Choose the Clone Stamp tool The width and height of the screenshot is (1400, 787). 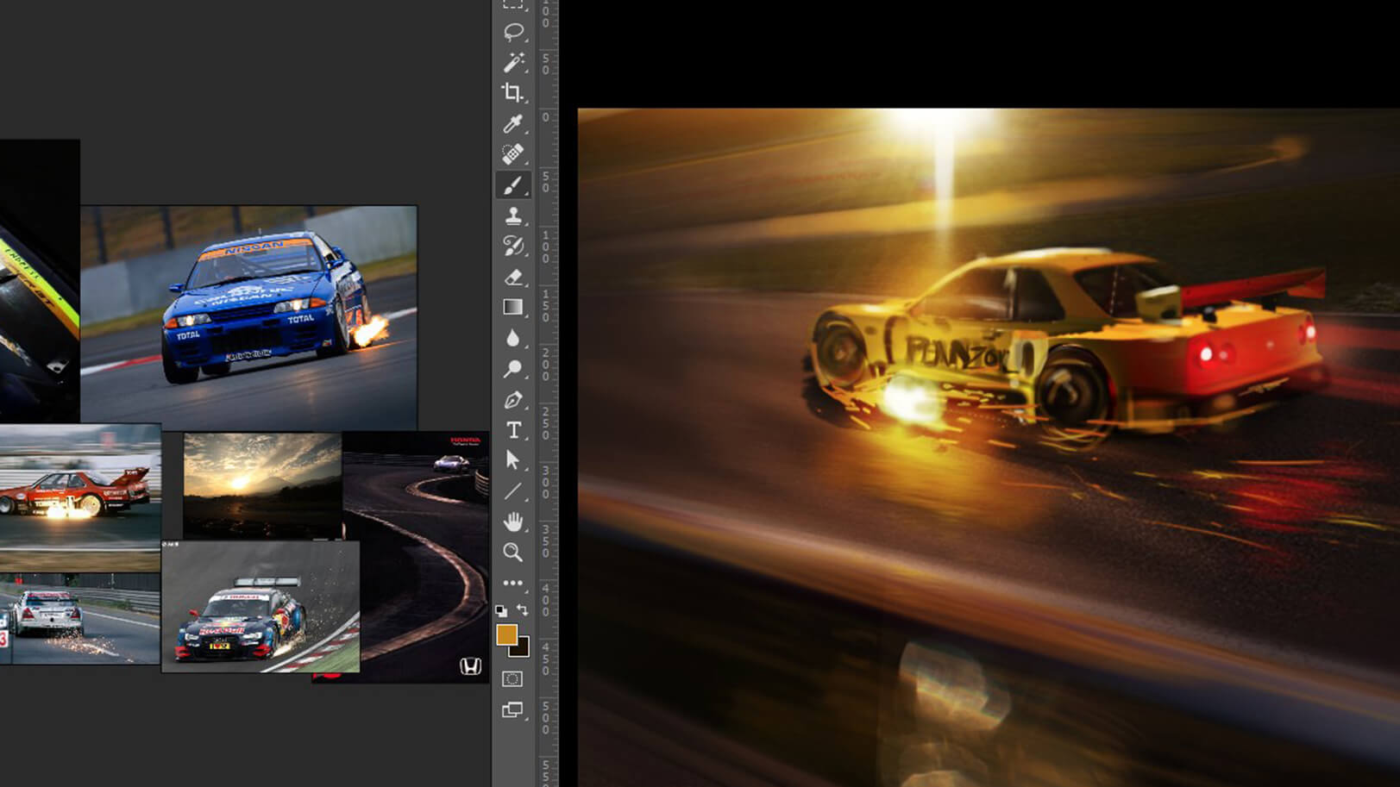click(x=513, y=215)
